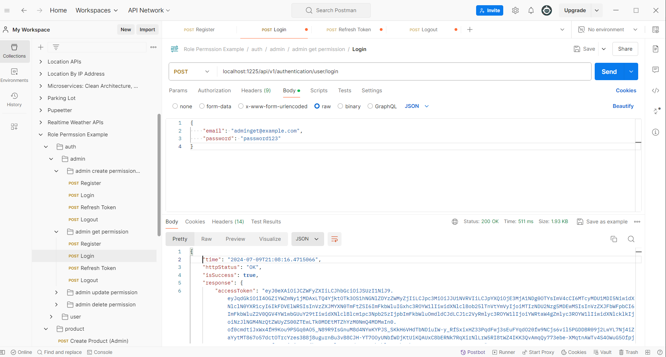The height and width of the screenshot is (357, 666).
Task: Open response Headers (14) tab
Action: pos(228,222)
